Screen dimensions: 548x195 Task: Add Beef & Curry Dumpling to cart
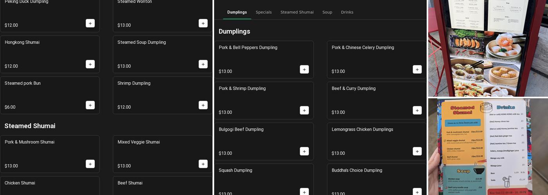[x=417, y=110]
